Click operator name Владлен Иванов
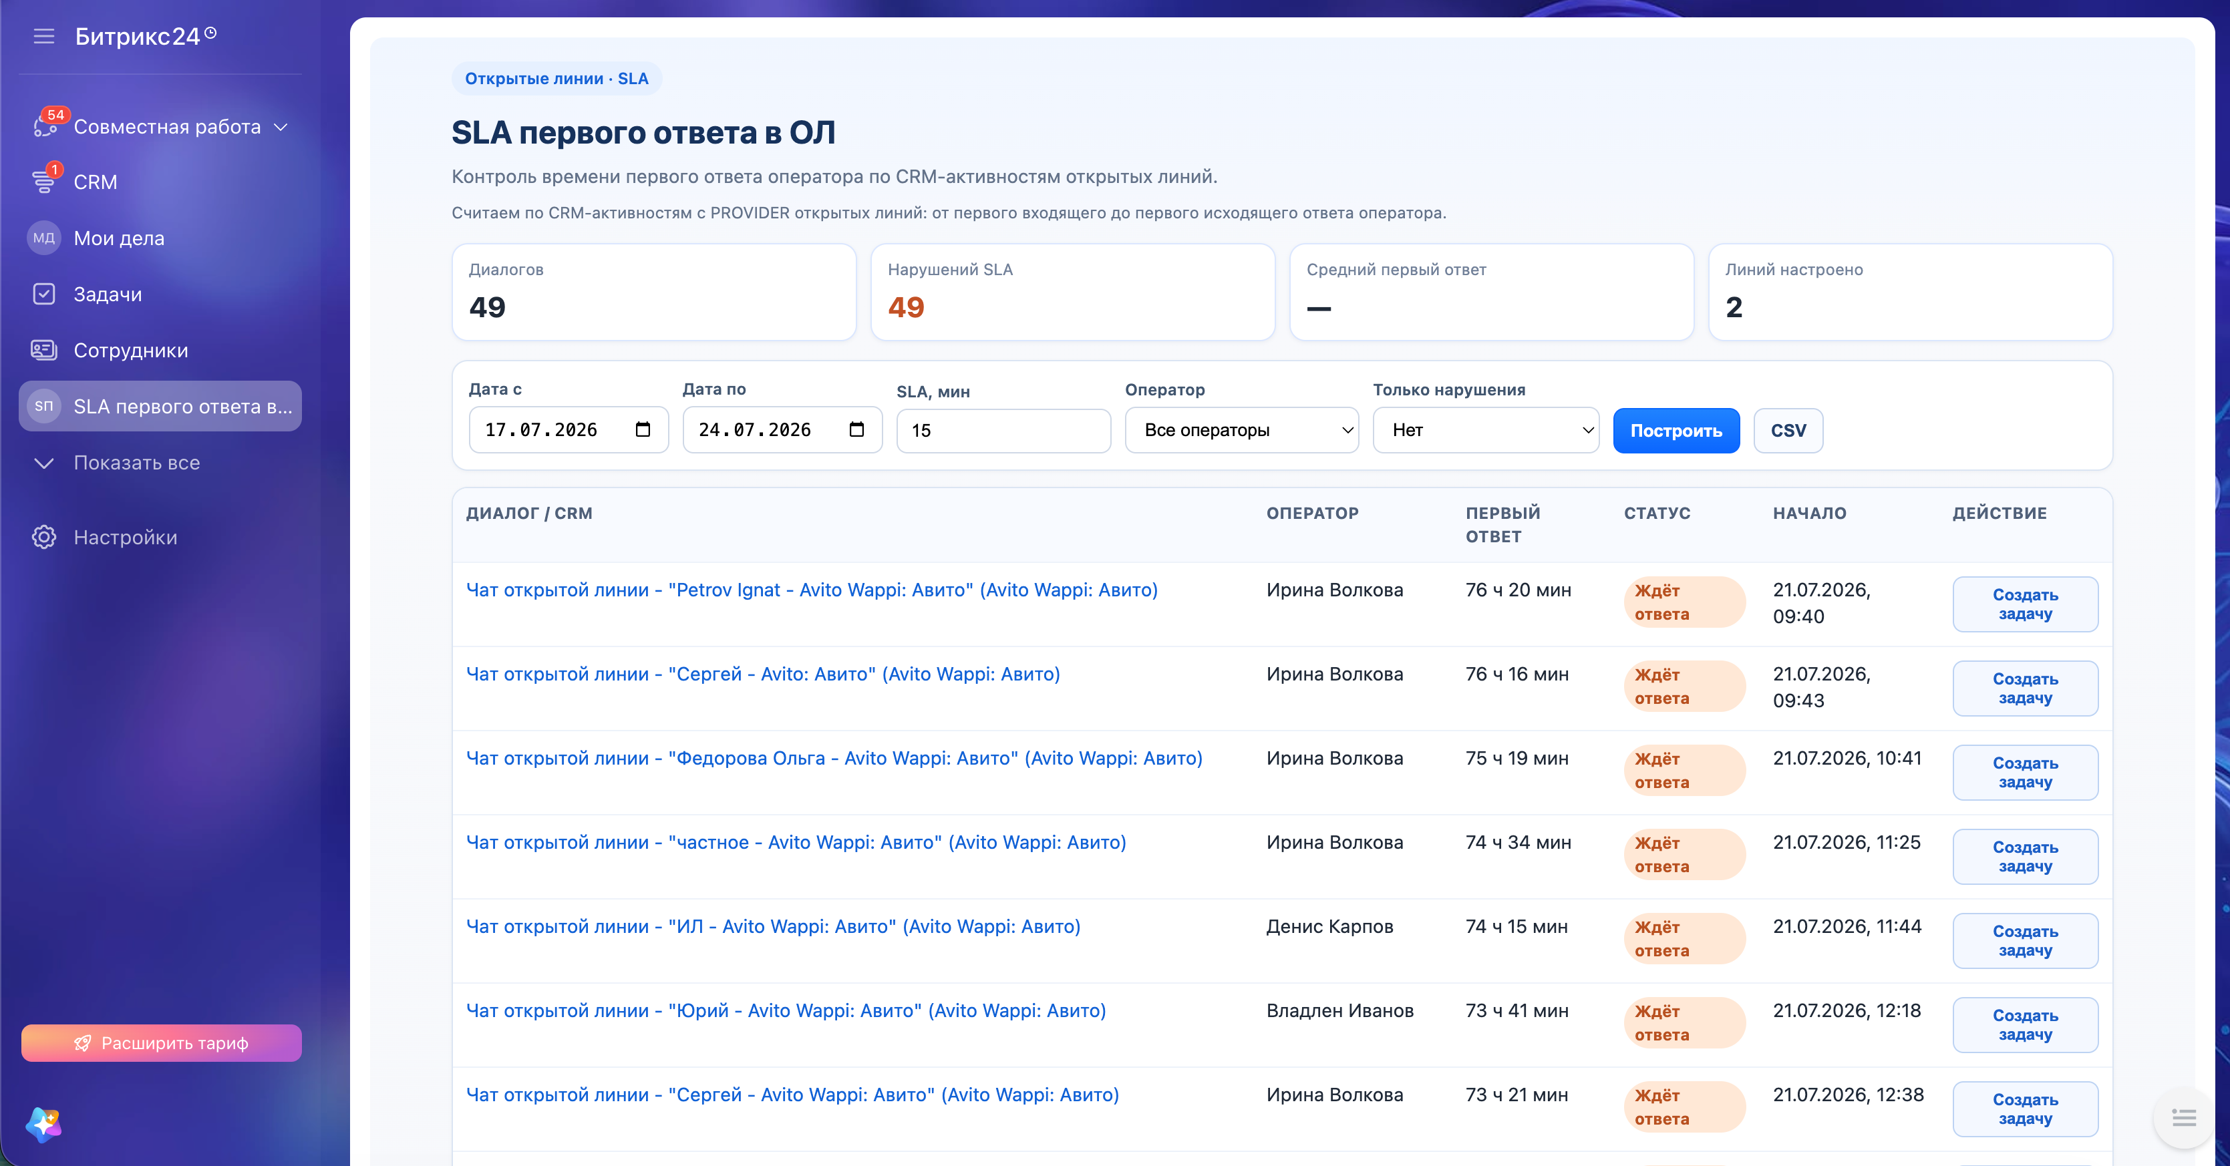This screenshot has width=2230, height=1166. click(1340, 1010)
